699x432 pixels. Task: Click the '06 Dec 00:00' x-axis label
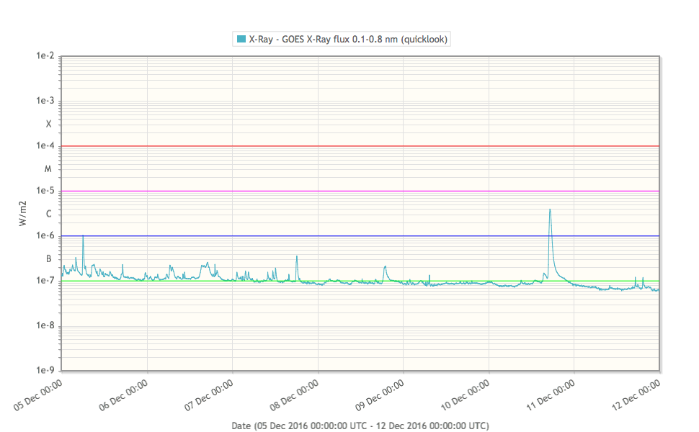point(123,395)
